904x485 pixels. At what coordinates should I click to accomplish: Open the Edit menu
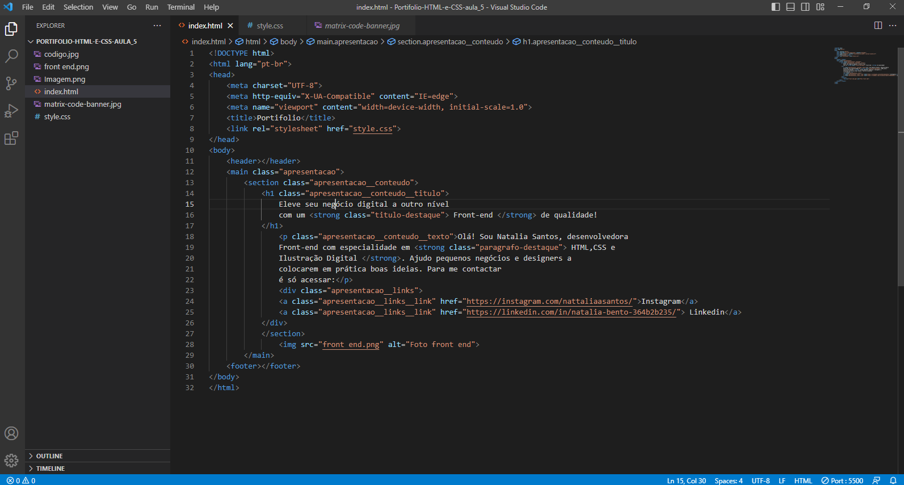[x=48, y=7]
